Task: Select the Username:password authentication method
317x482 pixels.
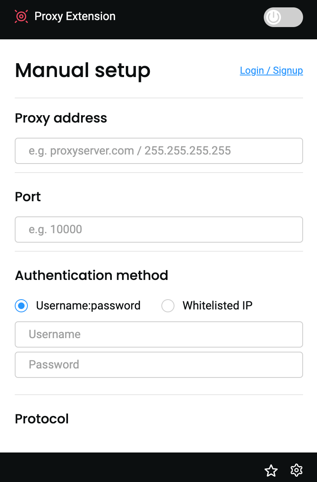Action: (x=21, y=306)
